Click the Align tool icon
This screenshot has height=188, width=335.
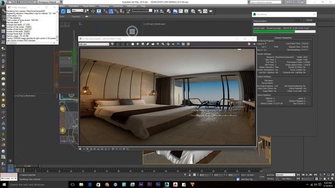(162, 11)
